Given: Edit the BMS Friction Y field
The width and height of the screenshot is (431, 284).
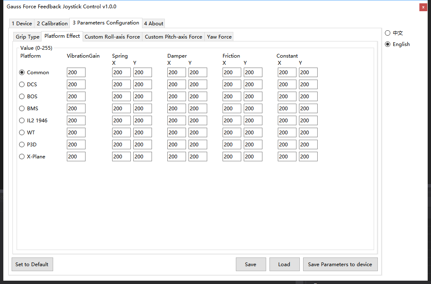Looking at the screenshot, I should pos(253,108).
